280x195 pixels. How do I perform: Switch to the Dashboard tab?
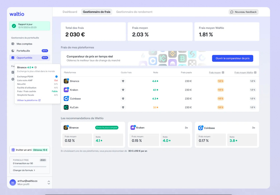point(70,12)
